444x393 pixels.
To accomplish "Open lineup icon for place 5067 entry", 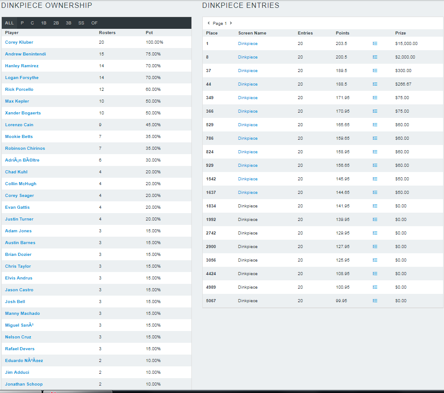I will point(375,301).
